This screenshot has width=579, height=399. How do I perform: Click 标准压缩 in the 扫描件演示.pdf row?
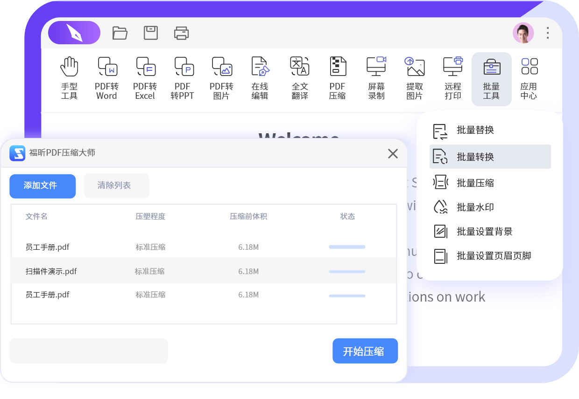[x=149, y=271]
